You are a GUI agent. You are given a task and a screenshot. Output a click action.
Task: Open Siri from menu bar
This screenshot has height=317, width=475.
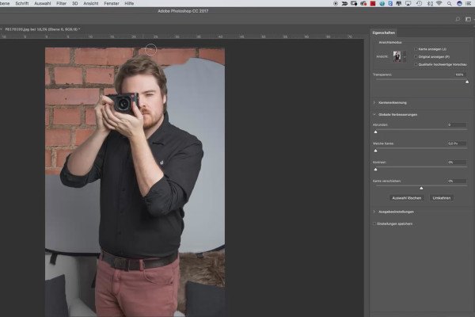click(x=459, y=3)
